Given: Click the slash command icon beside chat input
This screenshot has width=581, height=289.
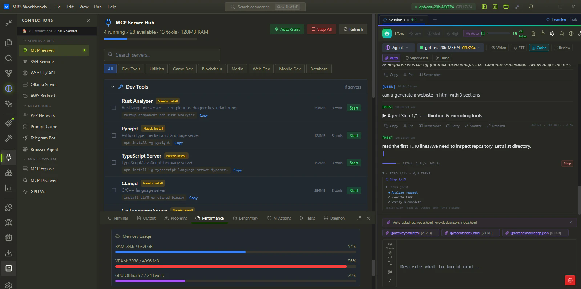Looking at the screenshot, I should [x=390, y=280].
